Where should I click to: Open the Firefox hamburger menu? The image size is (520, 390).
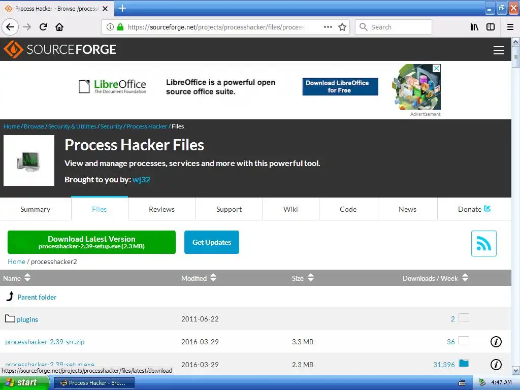coord(510,27)
